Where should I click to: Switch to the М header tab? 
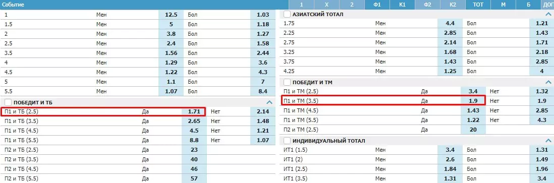(x=504, y=5)
